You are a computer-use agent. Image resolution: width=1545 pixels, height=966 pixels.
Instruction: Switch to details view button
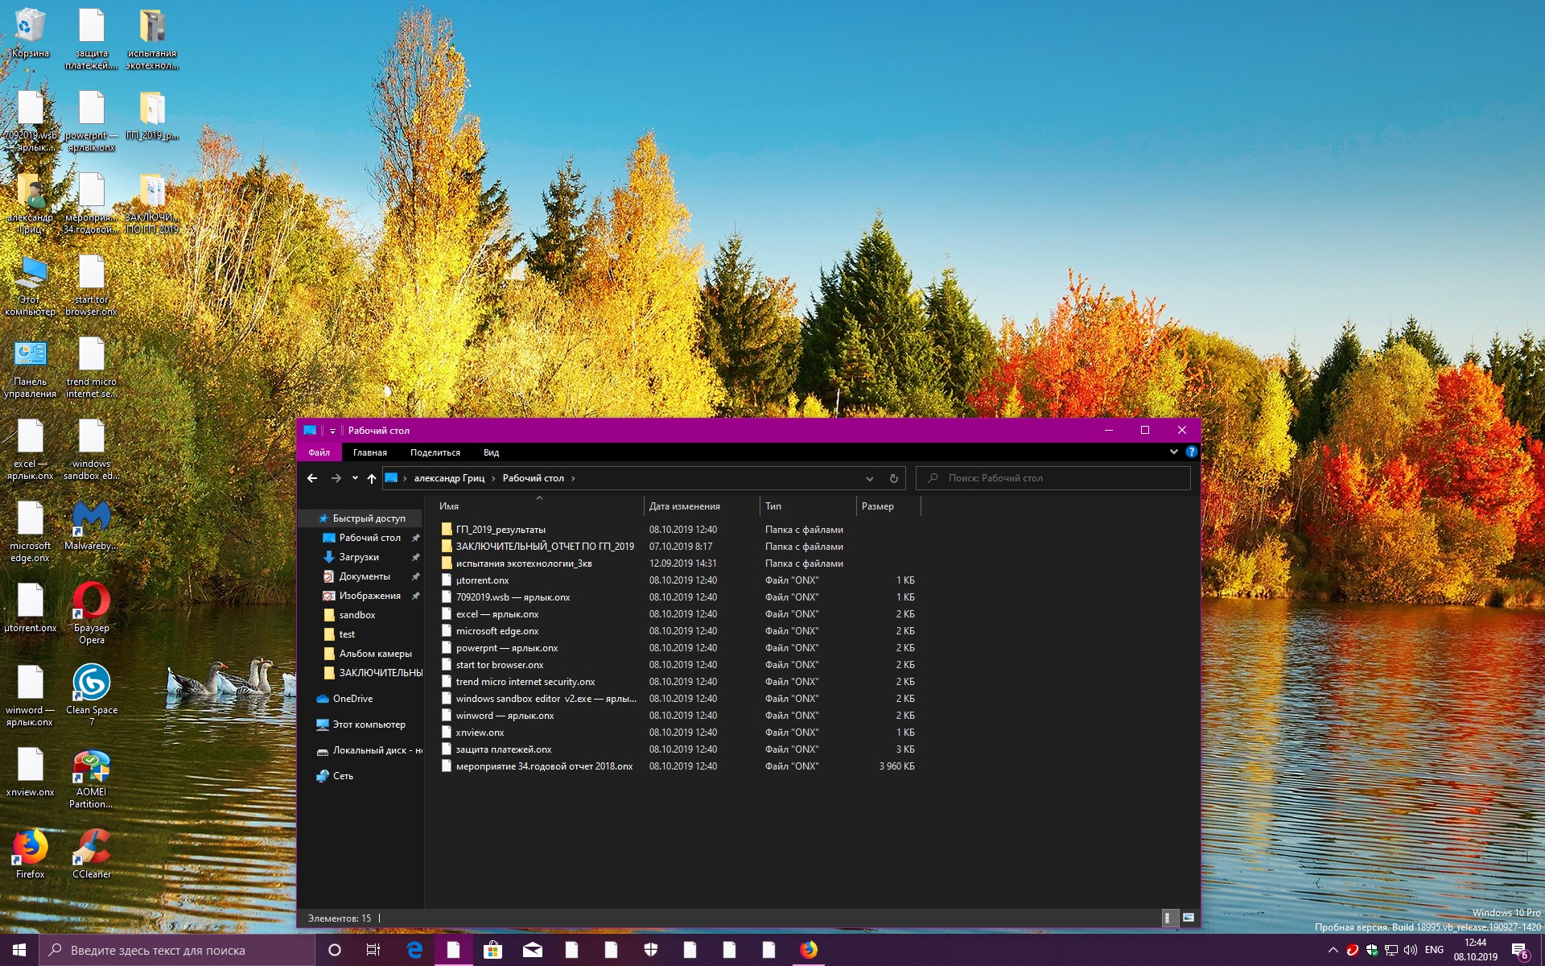coord(1169,918)
